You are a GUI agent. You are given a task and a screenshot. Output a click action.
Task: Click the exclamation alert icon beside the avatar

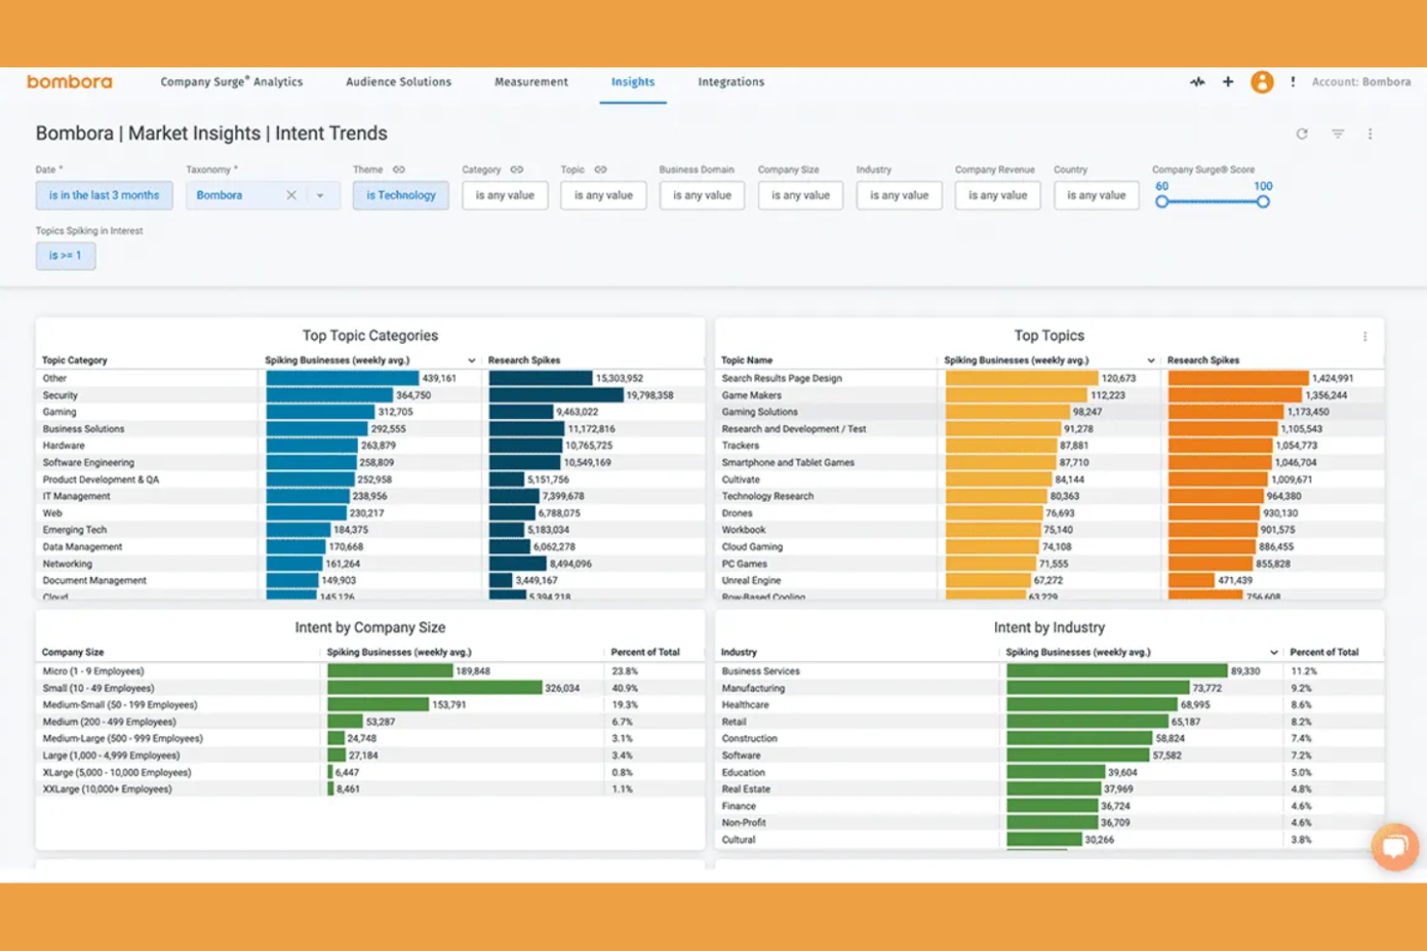[1294, 83]
